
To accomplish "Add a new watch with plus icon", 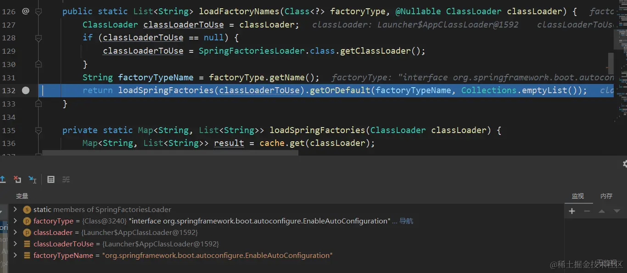I will click(572, 211).
